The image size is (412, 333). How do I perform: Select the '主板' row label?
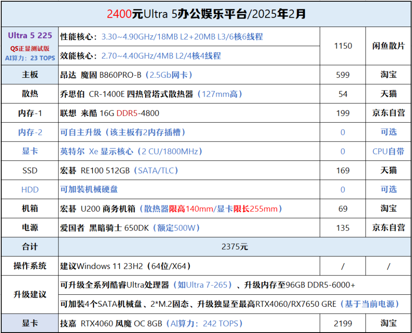(30, 75)
